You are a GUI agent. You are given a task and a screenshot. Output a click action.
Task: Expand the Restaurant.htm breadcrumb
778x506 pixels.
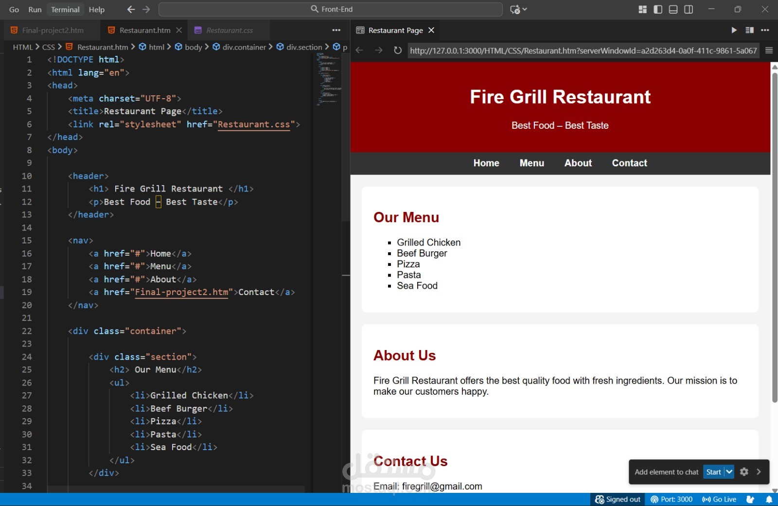click(x=97, y=47)
